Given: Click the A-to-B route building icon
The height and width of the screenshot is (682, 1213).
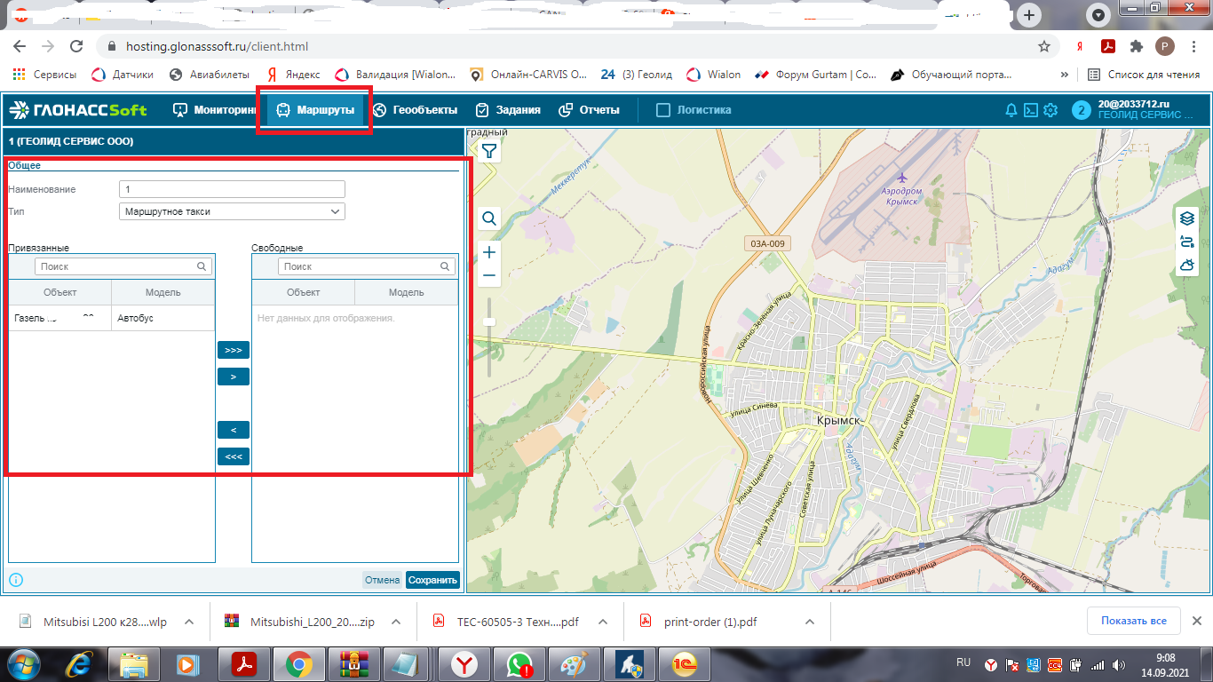Looking at the screenshot, I should (1186, 242).
